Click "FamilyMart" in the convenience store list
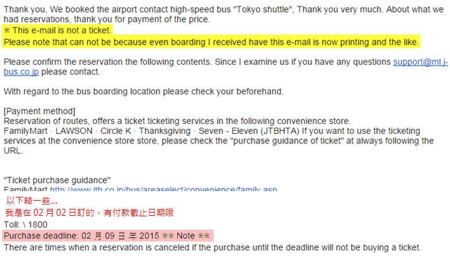Image resolution: width=450 pixels, height=256 pixels. 26,131
